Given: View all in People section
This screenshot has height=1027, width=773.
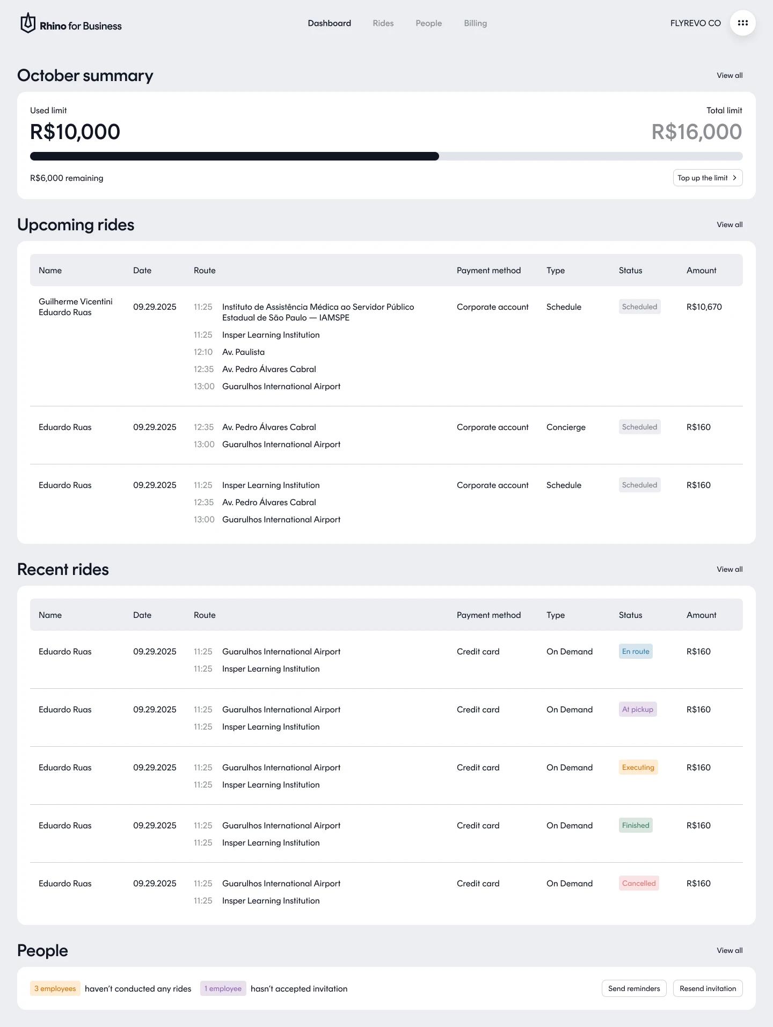Looking at the screenshot, I should pos(730,950).
